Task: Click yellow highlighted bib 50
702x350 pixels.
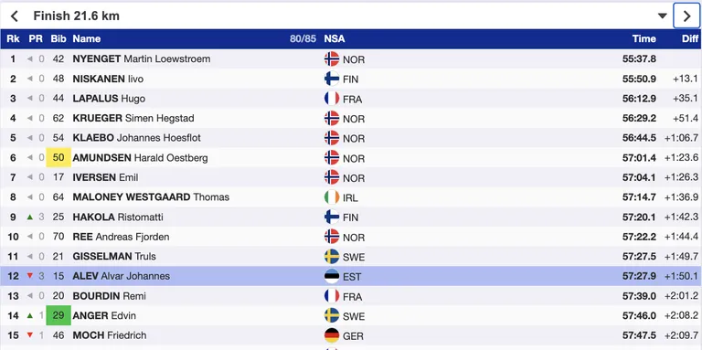Action: pyautogui.click(x=58, y=158)
